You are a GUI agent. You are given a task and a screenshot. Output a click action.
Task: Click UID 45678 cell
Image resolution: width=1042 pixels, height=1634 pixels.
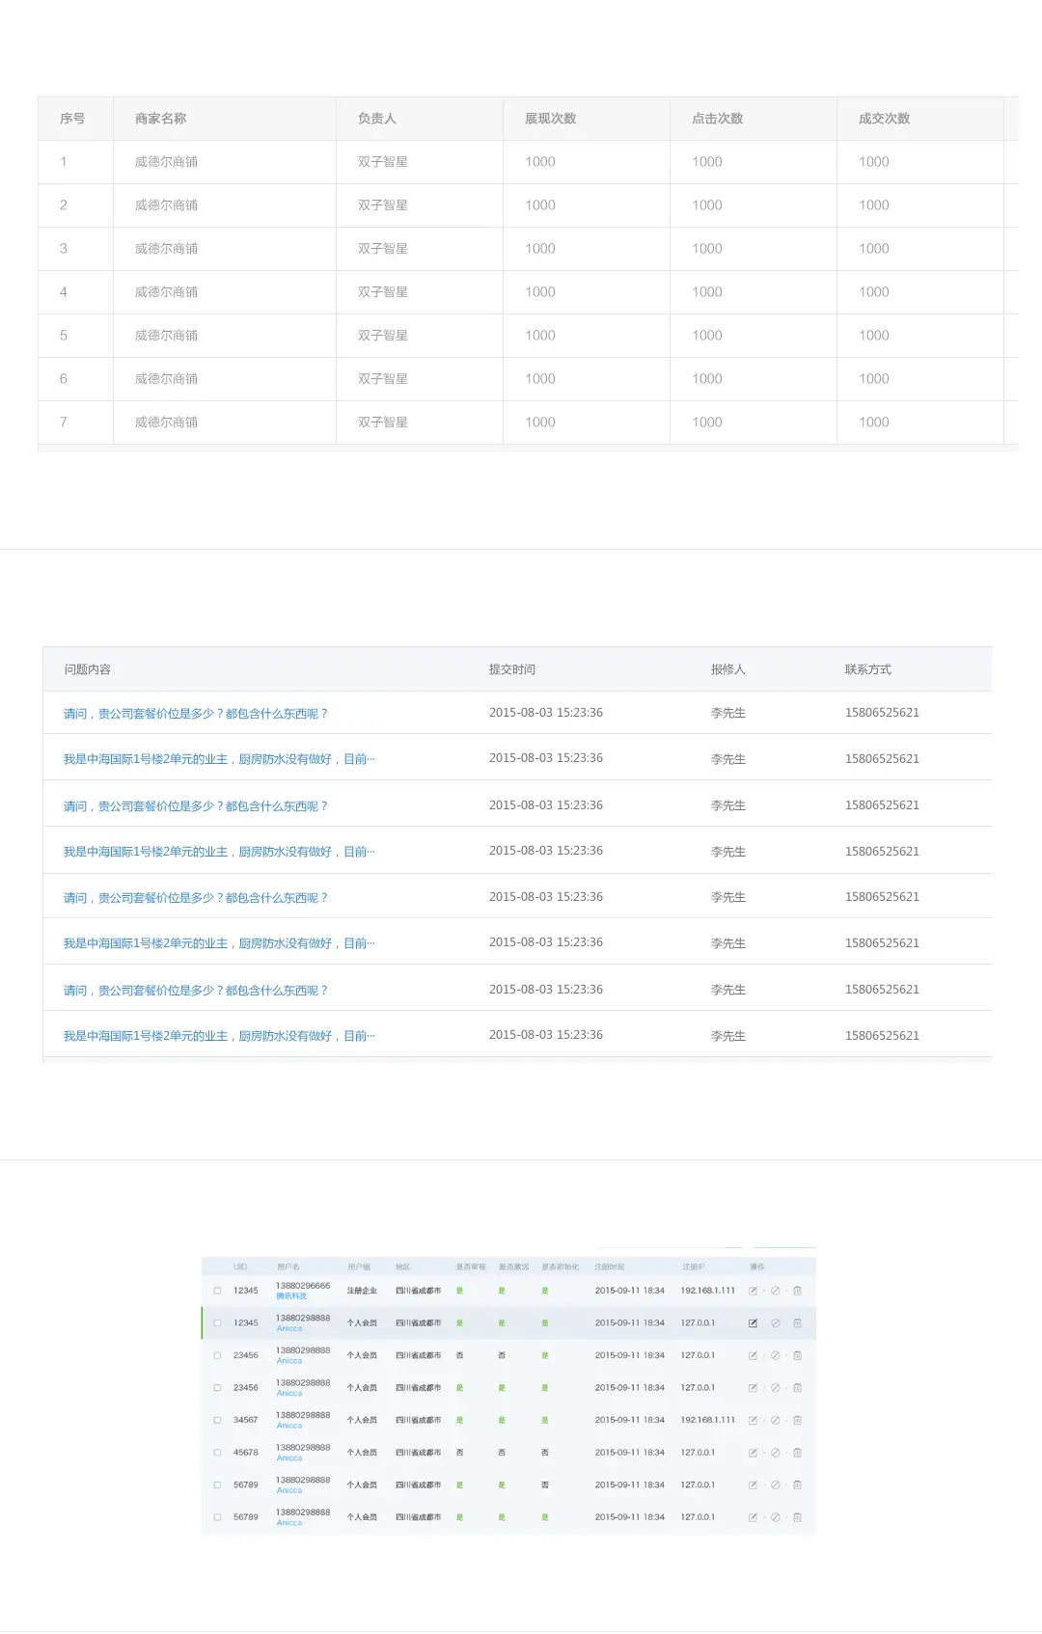pyautogui.click(x=246, y=1453)
